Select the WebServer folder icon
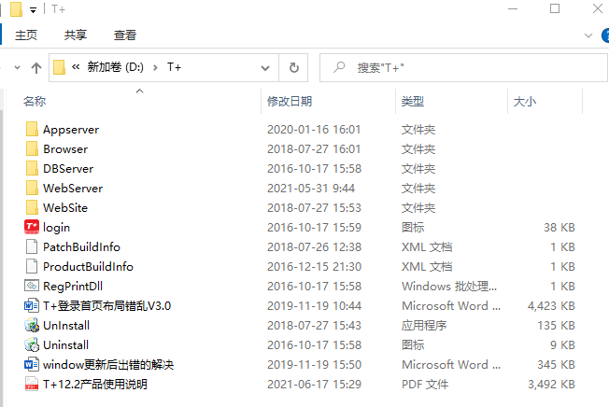This screenshot has height=407, width=609. 32,189
